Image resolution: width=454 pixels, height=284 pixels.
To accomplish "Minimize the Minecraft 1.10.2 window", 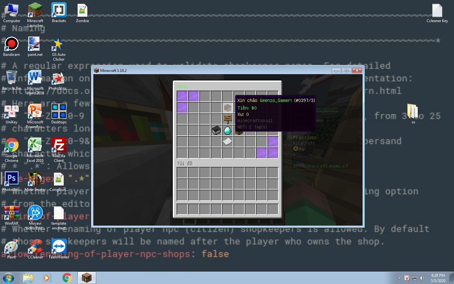I will click(x=336, y=70).
